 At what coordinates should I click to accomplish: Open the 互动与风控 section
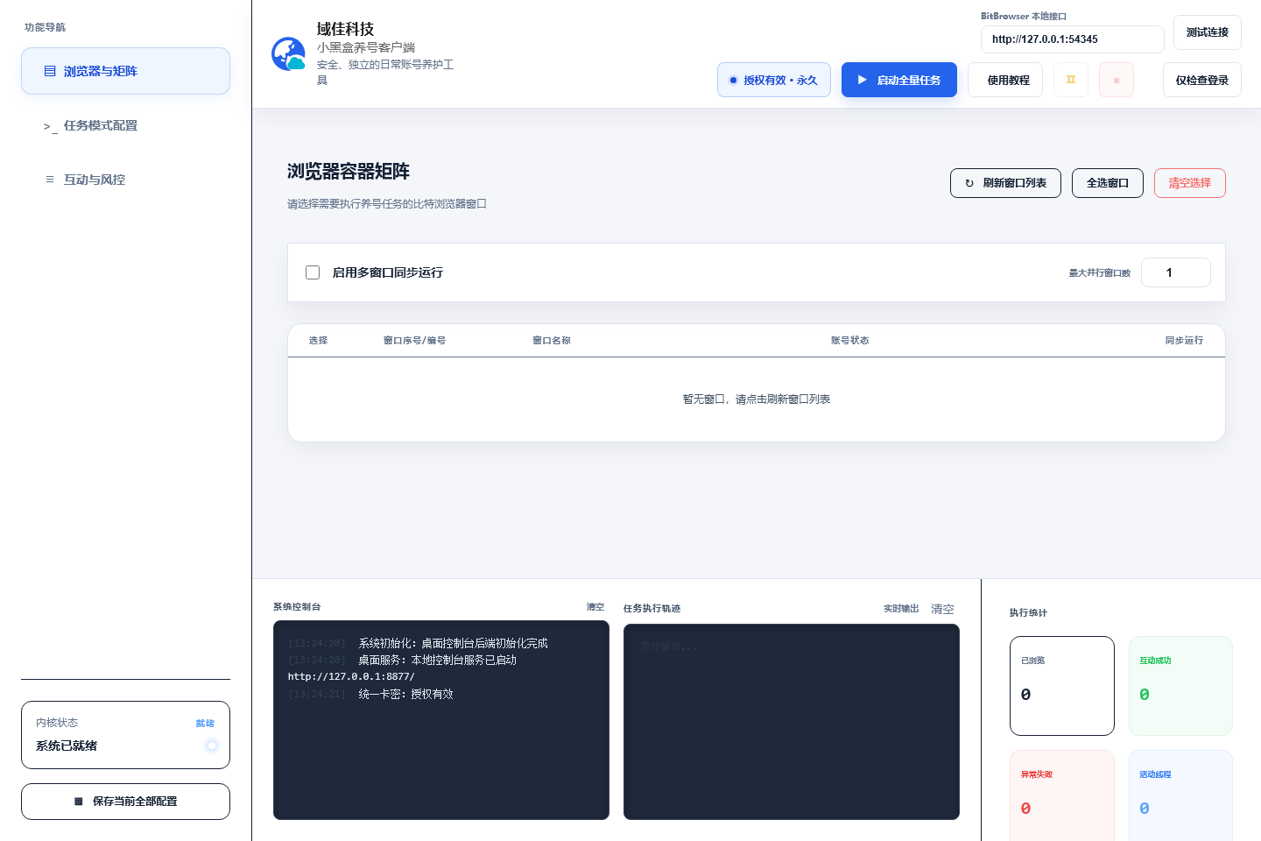pos(125,180)
